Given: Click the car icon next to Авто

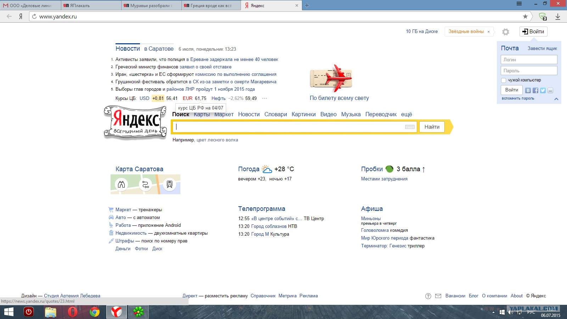Looking at the screenshot, I should point(111,217).
